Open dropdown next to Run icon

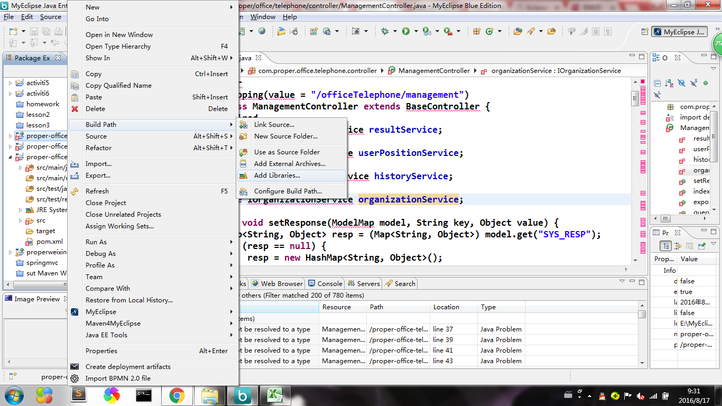[415, 32]
